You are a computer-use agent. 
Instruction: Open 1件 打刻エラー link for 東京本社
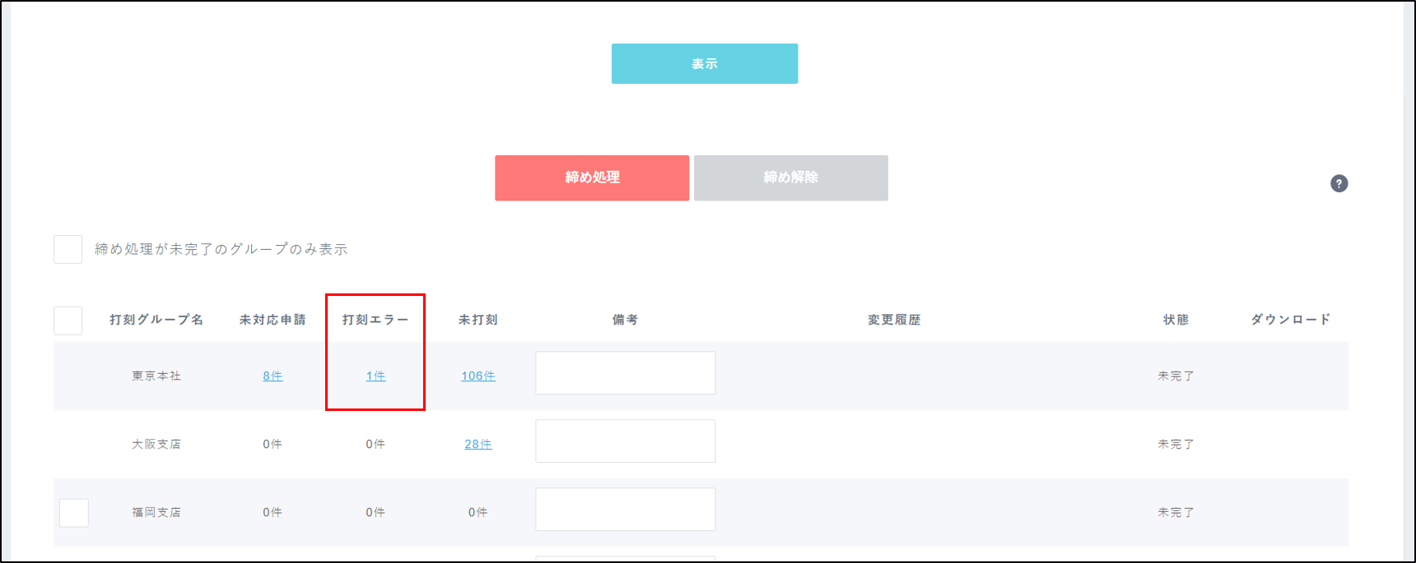[375, 376]
